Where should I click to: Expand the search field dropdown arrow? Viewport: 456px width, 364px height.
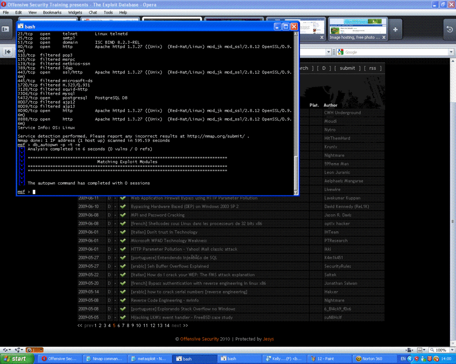pos(451,52)
